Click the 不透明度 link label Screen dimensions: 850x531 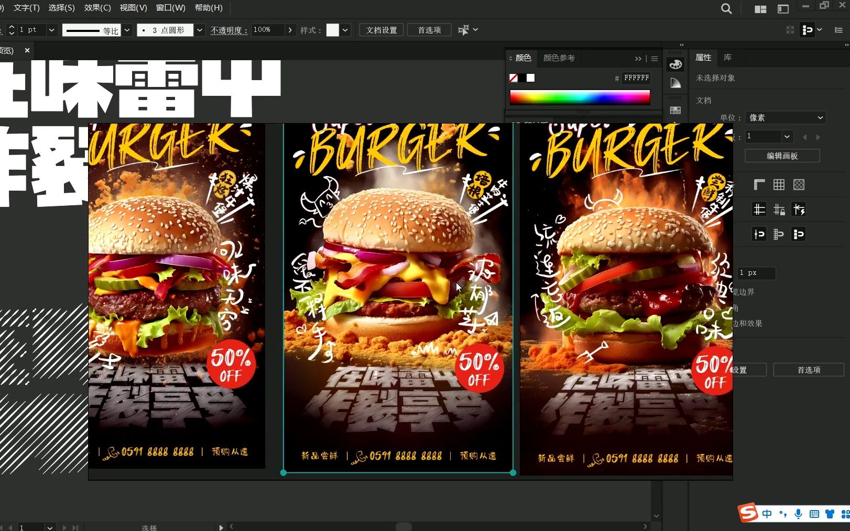228,30
